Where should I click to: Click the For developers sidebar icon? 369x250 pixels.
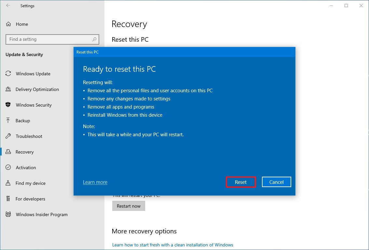pos(8,199)
